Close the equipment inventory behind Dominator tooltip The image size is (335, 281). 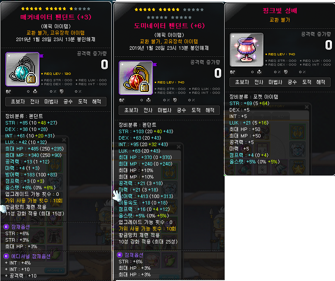click(x=178, y=147)
